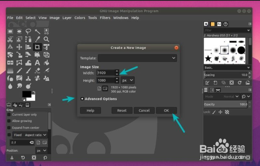
Task: Click OK to create the image
Action: 166,111
